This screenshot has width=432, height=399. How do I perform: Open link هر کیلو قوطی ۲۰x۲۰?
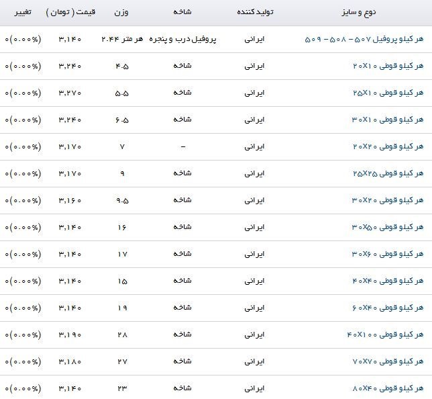click(x=388, y=147)
